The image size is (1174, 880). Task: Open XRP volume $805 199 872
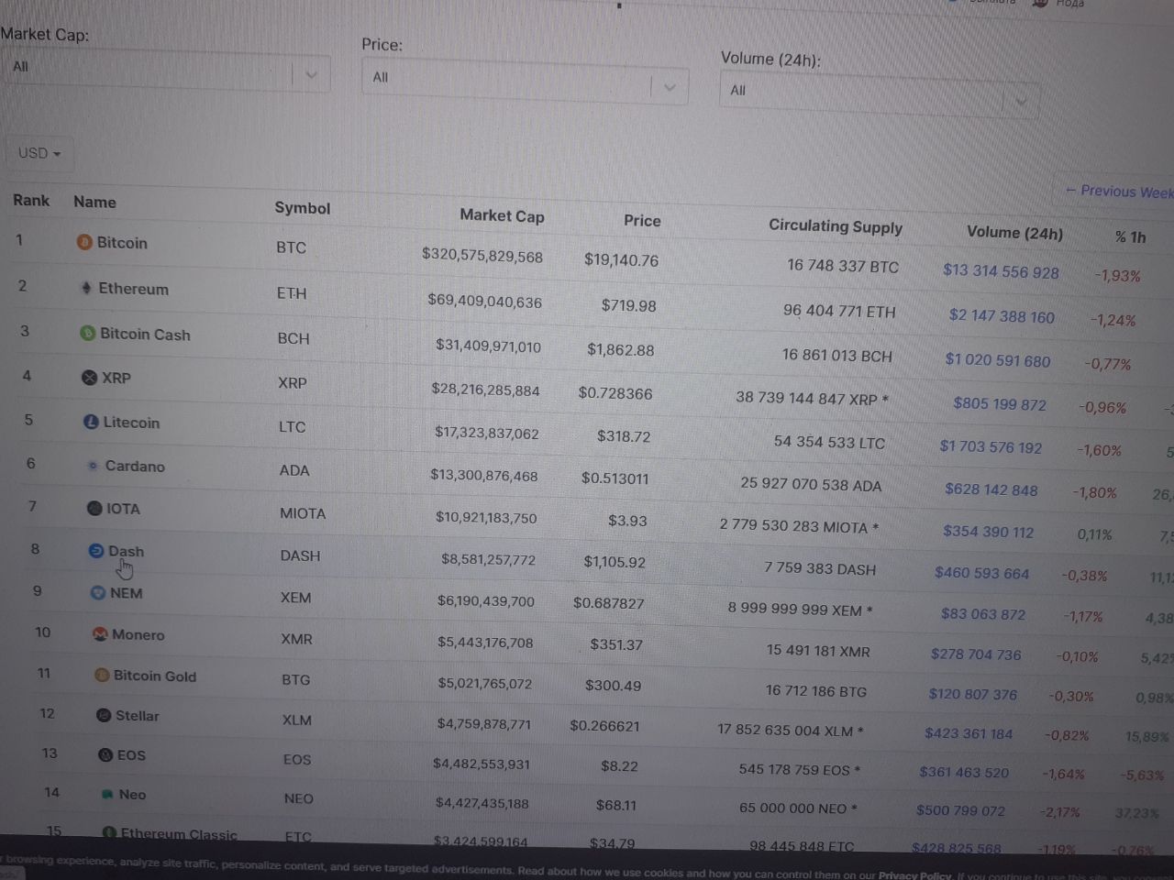(1000, 403)
